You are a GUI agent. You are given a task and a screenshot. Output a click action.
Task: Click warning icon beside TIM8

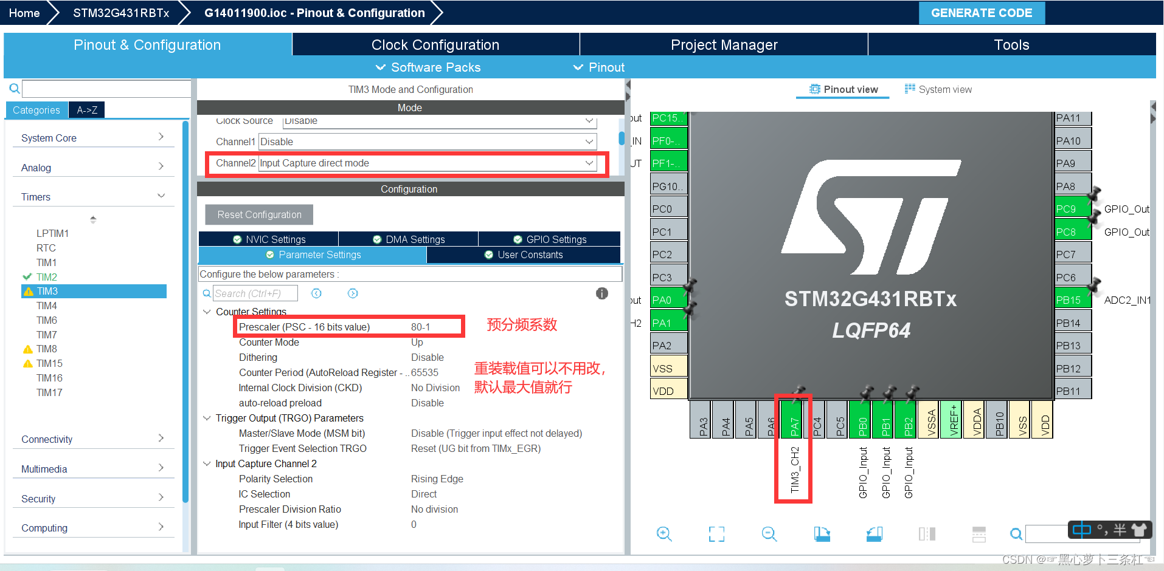(x=27, y=349)
